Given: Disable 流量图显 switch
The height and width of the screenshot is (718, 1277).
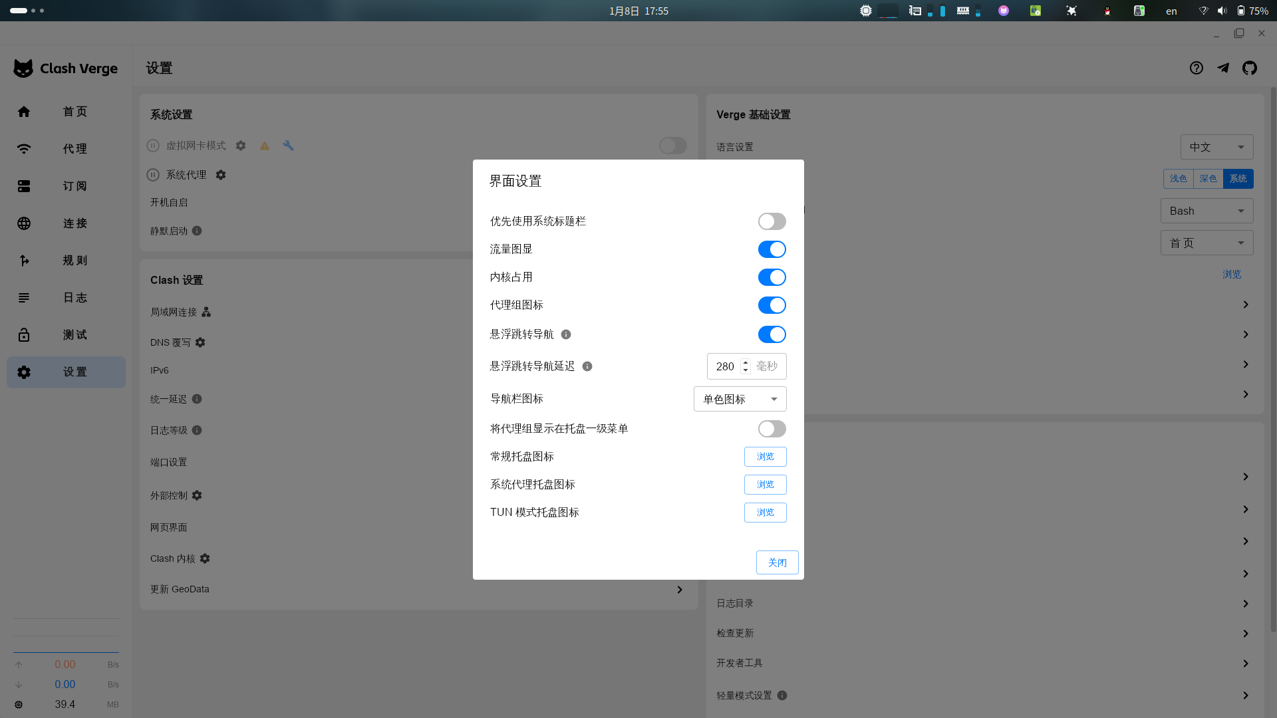Looking at the screenshot, I should point(772,249).
